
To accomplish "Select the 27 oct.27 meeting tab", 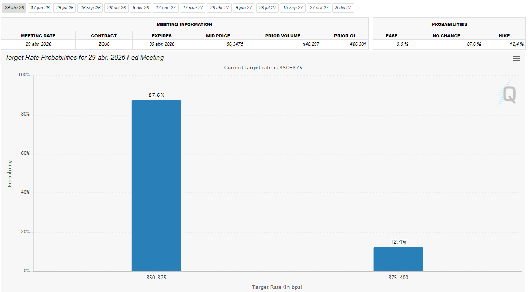I will tap(319, 8).
